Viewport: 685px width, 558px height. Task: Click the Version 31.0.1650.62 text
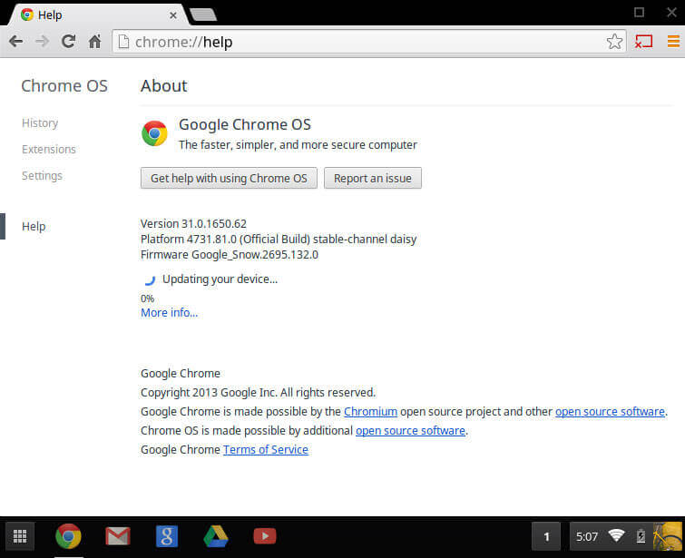point(193,224)
